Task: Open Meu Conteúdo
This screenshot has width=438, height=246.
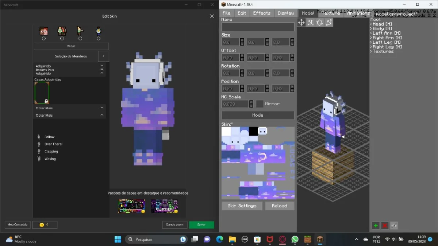Action: coord(18,224)
